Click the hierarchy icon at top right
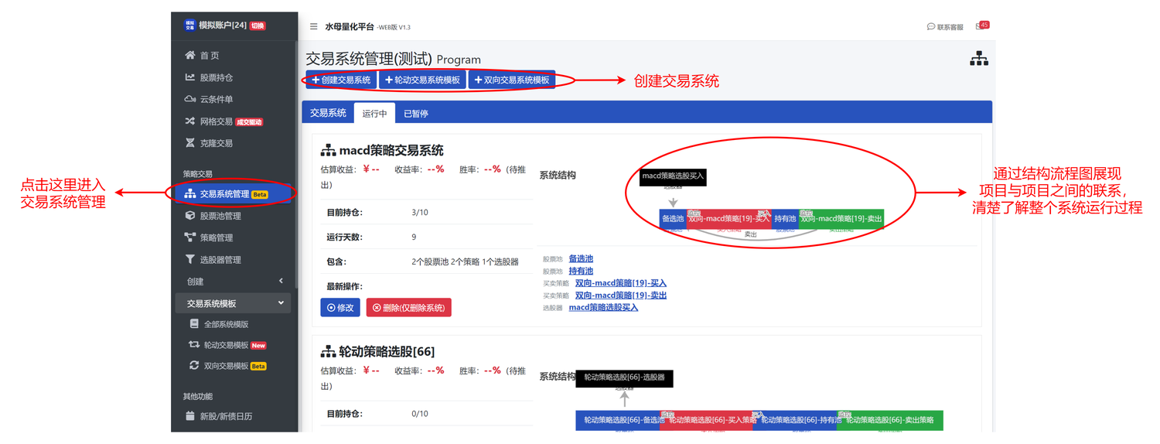Screen dimensions: 1160x444 click(x=978, y=59)
